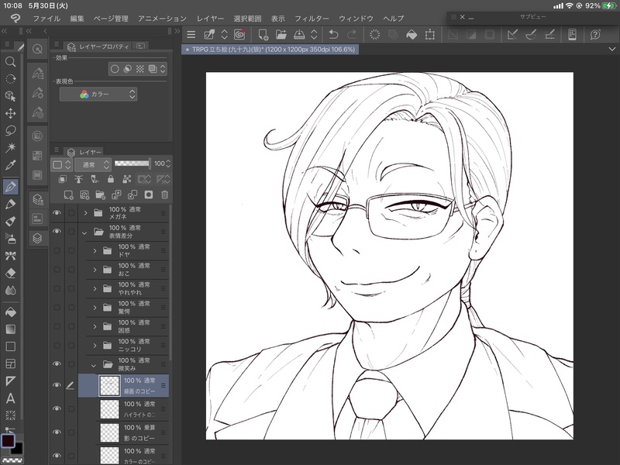The width and height of the screenshot is (620, 465).
Task: Click the main foreground color swatch
Action: (8, 441)
